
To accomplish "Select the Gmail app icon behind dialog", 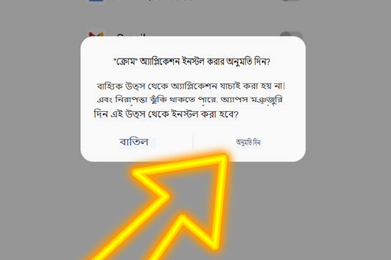I will pyautogui.click(x=96, y=34).
